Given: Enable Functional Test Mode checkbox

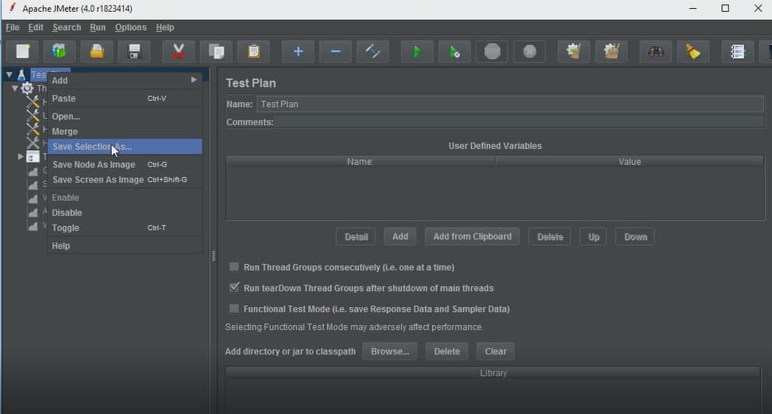Looking at the screenshot, I should [x=234, y=309].
